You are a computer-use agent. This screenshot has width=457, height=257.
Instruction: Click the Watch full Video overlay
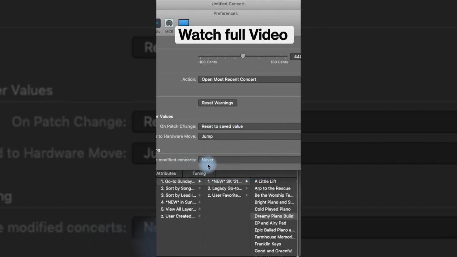(234, 35)
